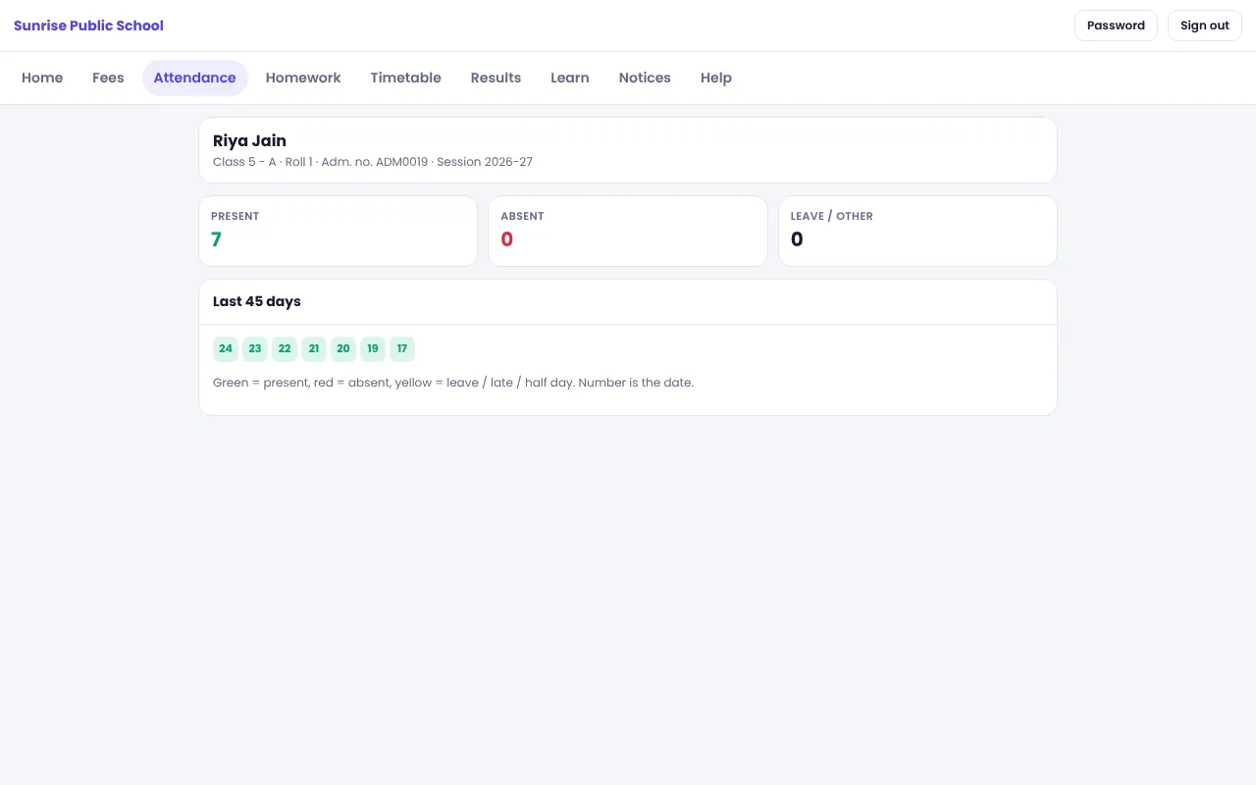Click the PRESENT card label
The image size is (1256, 785).
(235, 216)
